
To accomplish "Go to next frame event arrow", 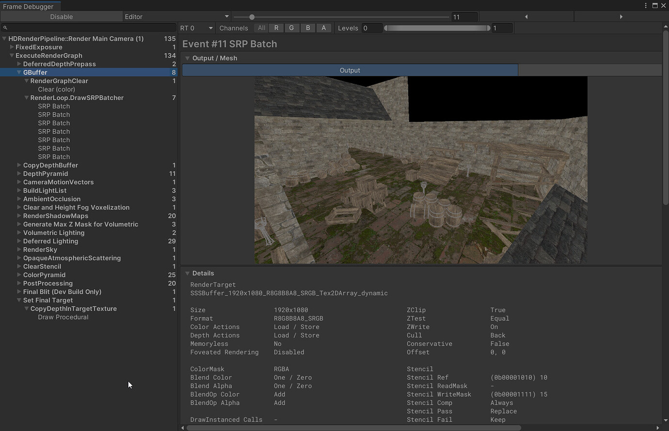I will [621, 16].
